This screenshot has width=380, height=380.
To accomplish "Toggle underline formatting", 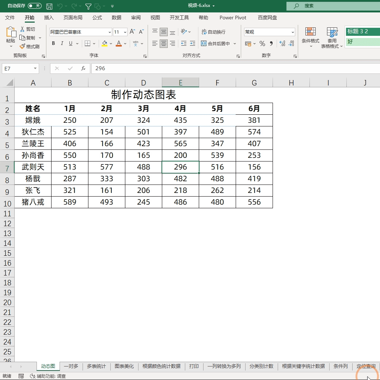I will [x=70, y=43].
